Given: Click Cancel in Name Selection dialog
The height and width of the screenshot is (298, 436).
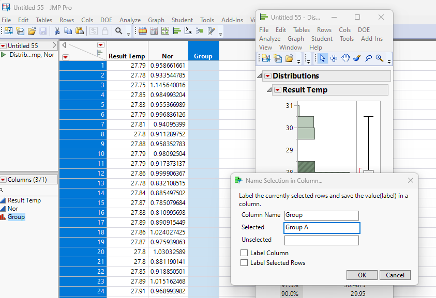Looking at the screenshot, I should click(395, 275).
